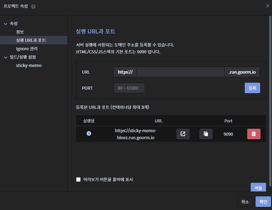Image resolution: width=272 pixels, height=210 pixels.
Task: Focus the URL subdomain input field
Action: [180, 72]
